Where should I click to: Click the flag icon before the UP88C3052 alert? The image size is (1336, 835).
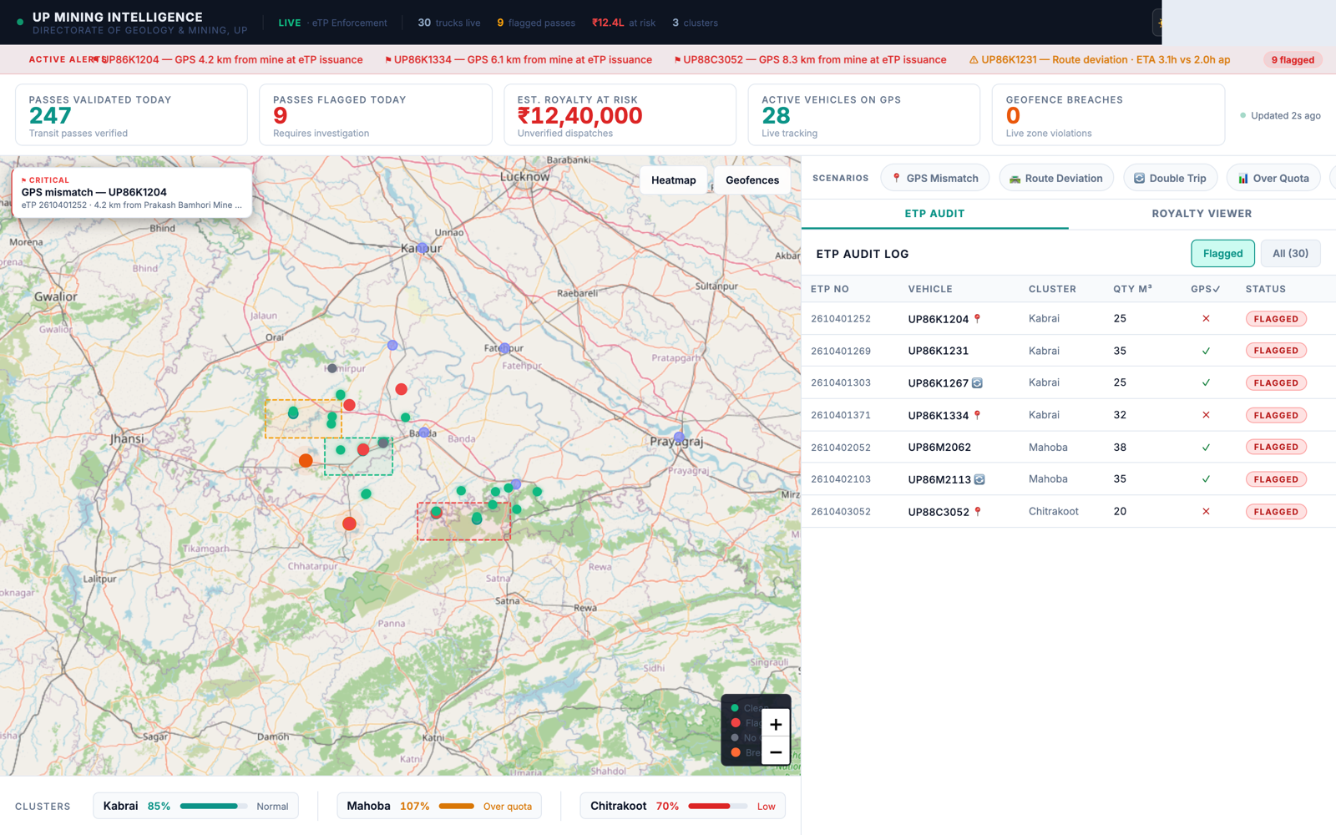(x=677, y=60)
